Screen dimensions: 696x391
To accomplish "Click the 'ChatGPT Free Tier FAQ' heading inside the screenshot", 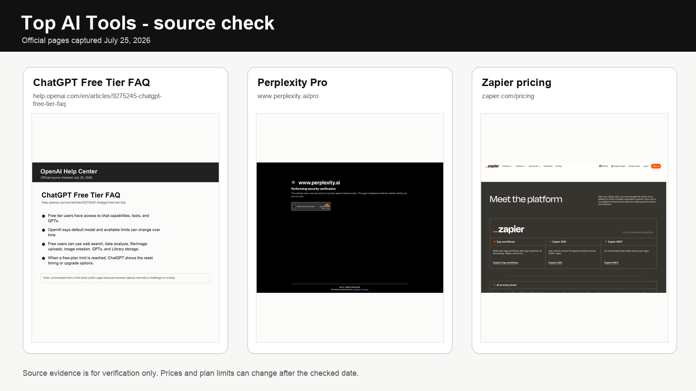I will coord(81,195).
